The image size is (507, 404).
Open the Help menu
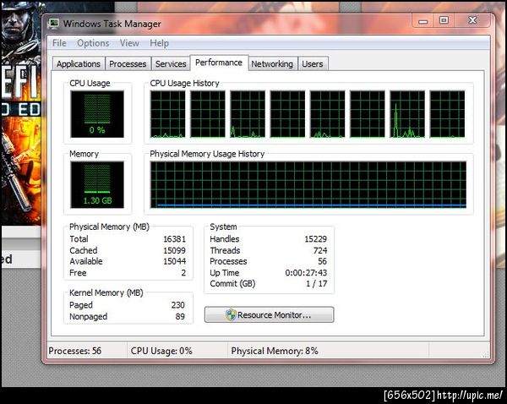(159, 43)
